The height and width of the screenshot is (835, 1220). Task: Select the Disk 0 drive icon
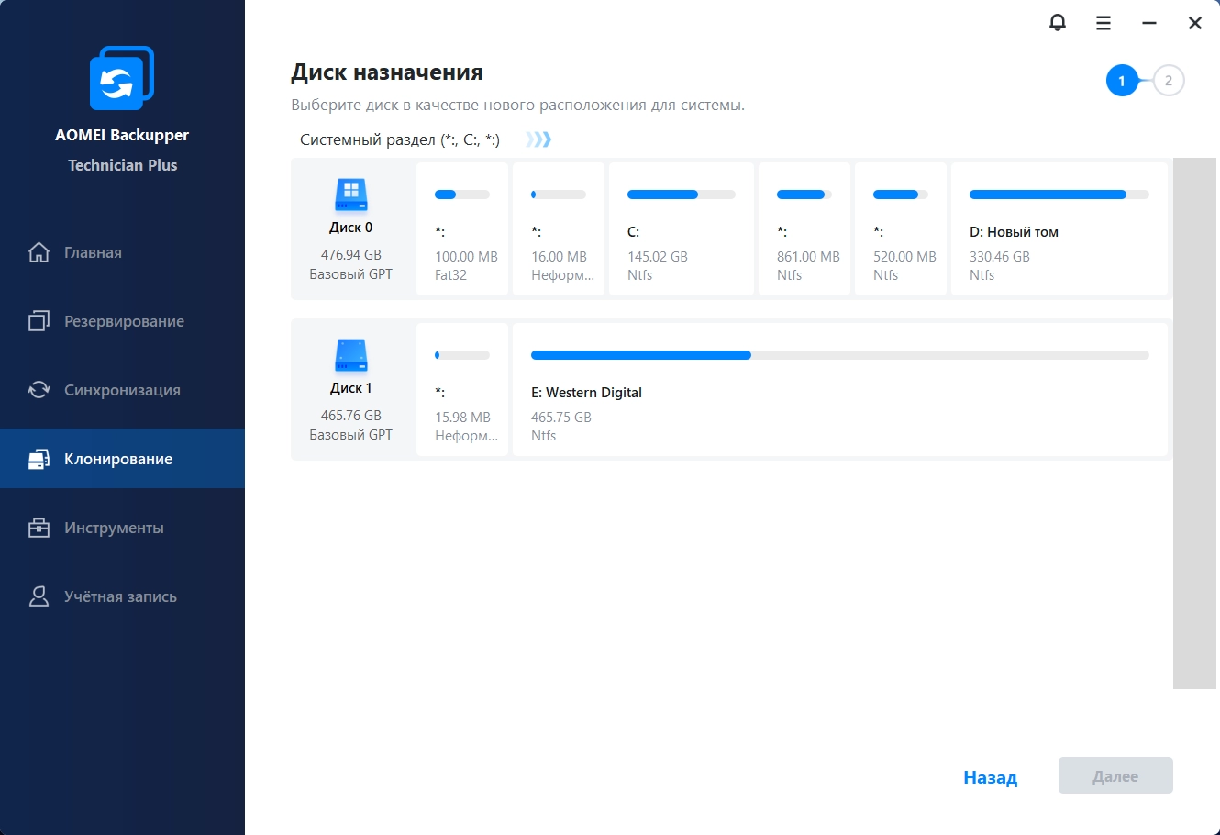[350, 195]
